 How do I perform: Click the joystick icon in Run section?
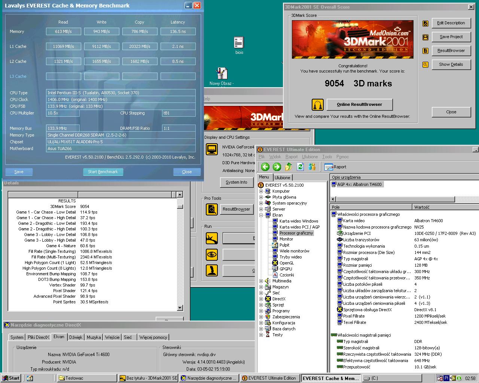tap(212, 270)
